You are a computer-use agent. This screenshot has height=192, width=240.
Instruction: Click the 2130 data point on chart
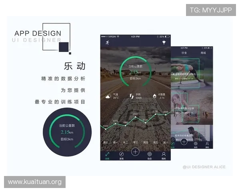coord(146,123)
